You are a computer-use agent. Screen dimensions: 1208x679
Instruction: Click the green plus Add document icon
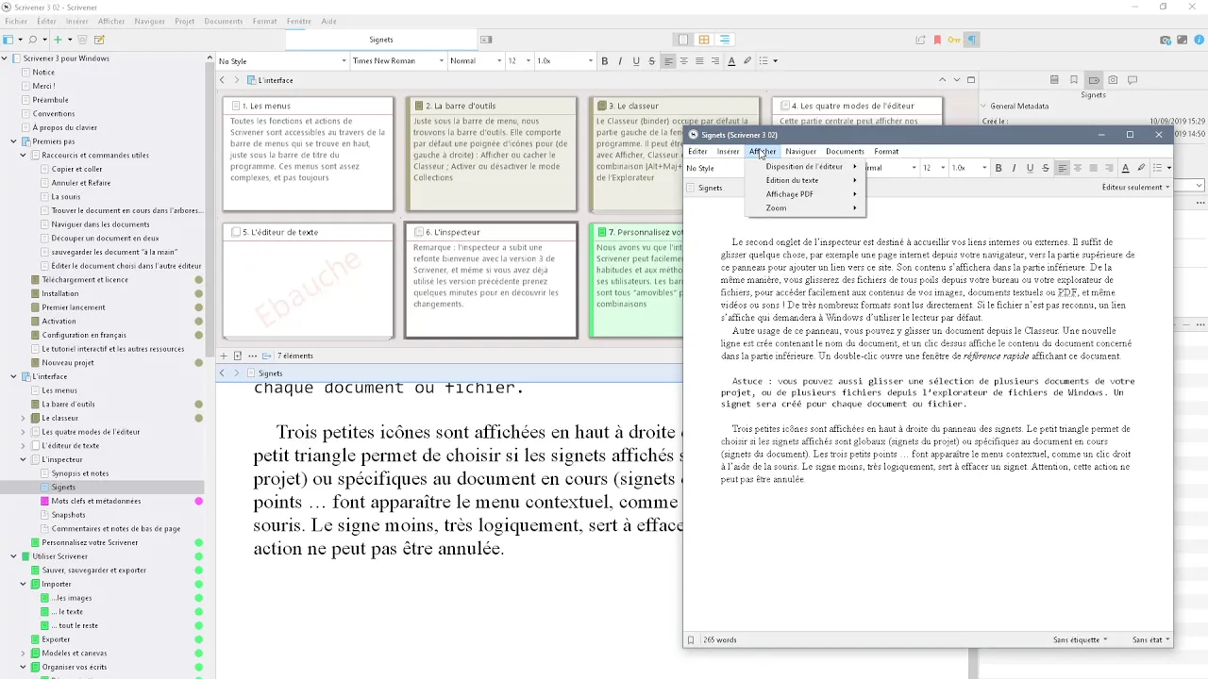click(58, 40)
